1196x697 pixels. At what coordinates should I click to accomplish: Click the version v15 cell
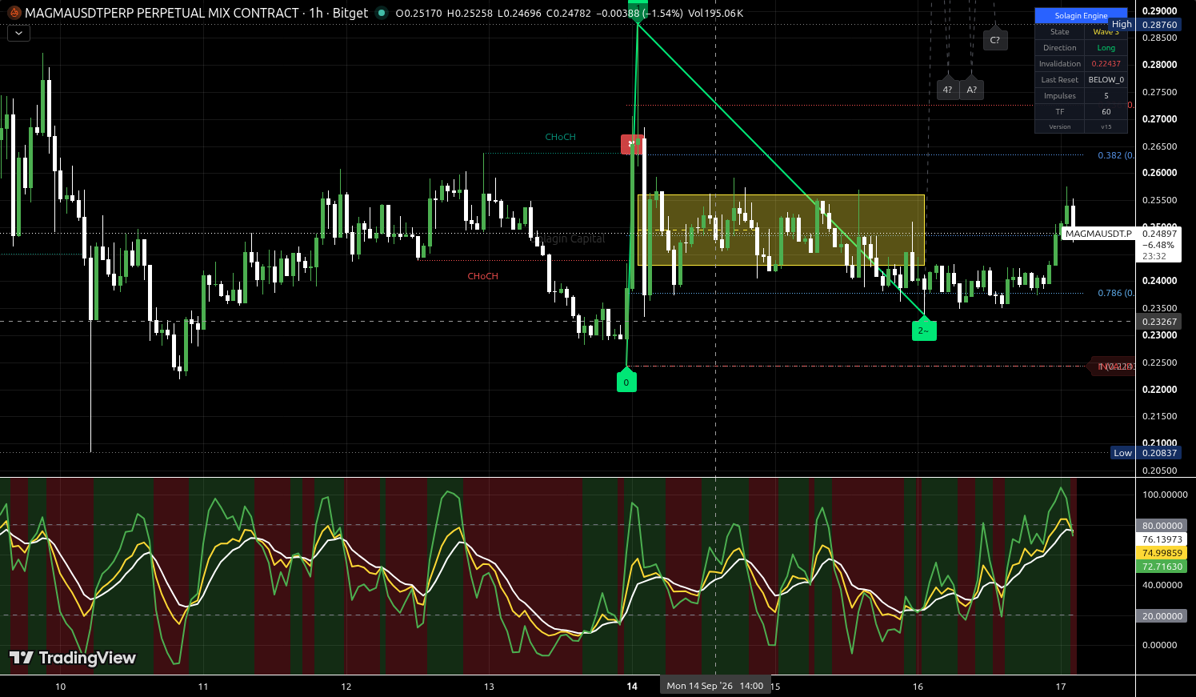click(1106, 127)
